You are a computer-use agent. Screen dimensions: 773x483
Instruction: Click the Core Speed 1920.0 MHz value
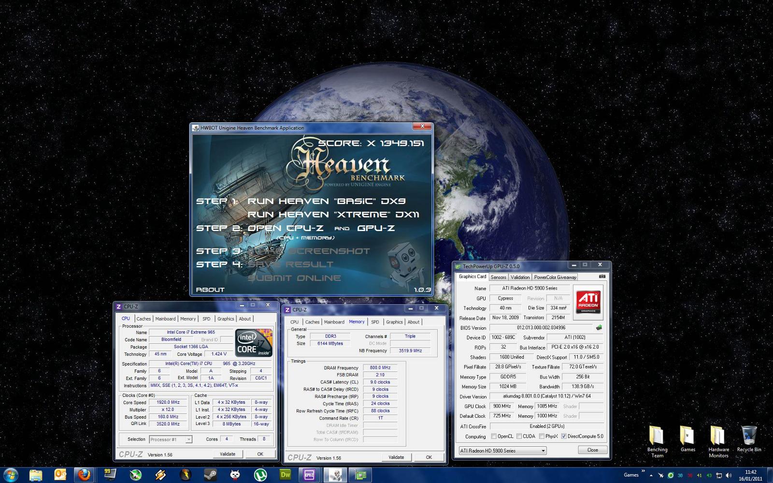point(168,402)
